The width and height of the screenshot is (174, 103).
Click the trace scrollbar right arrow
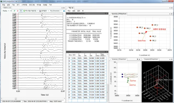click(64, 98)
